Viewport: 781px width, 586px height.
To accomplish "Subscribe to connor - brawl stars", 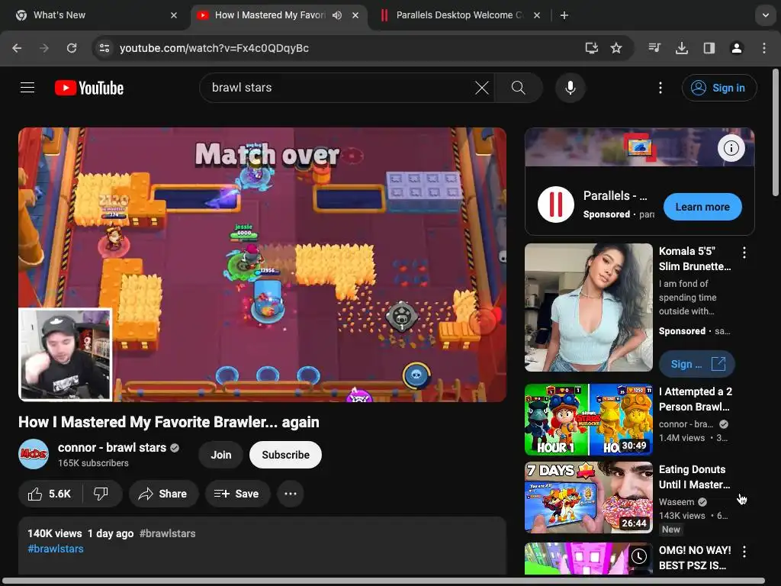I will [285, 455].
